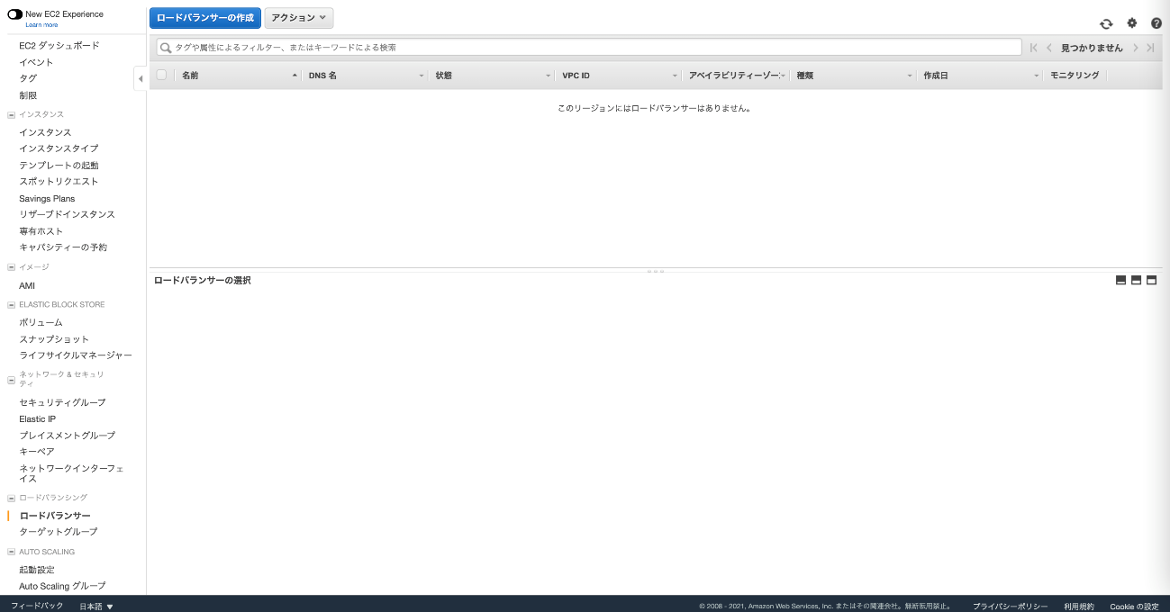Click the horizontal pane splitter handle
Screen dimensions: 1170x612
(x=656, y=271)
